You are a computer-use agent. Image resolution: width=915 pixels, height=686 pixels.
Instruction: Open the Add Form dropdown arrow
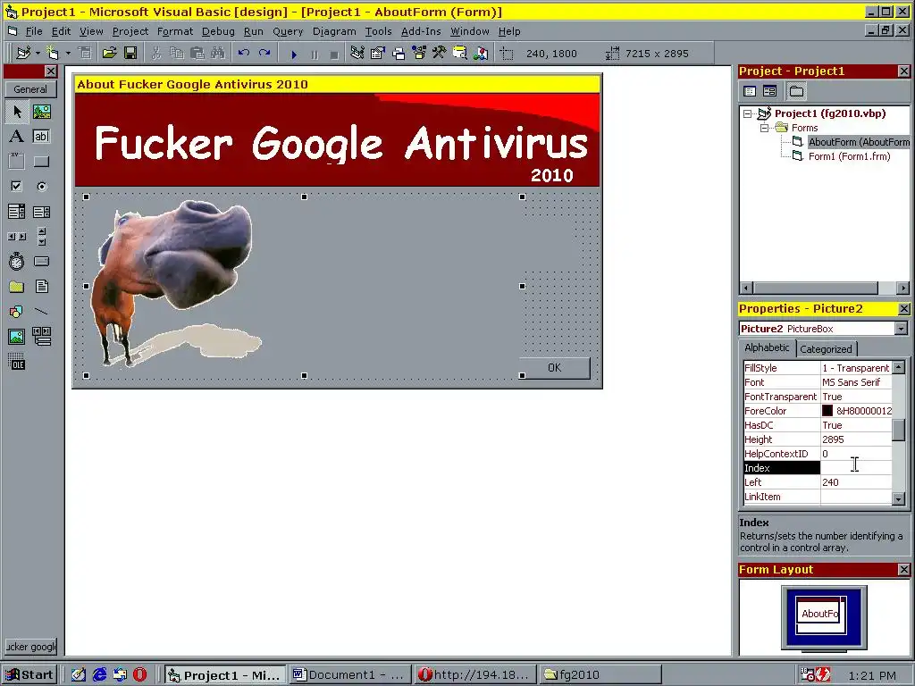click(x=68, y=53)
